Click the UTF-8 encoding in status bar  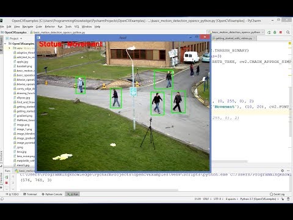click(x=218, y=199)
